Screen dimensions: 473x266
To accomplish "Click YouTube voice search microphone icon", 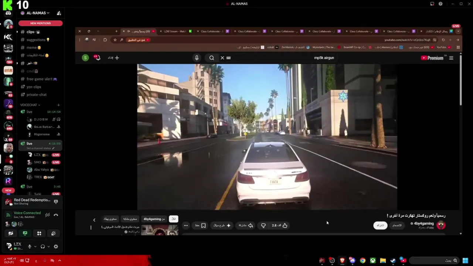I will coord(197,58).
